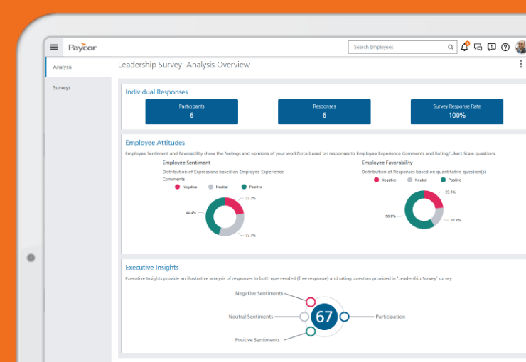Image resolution: width=526 pixels, height=362 pixels.
Task: Click the Individual Responses heading
Action: pyautogui.click(x=156, y=92)
